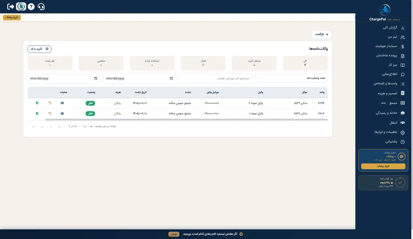Click the ساکن ۱۱۱۳۷ client cell
Viewport: 413px width, 239px height.
(x=300, y=114)
